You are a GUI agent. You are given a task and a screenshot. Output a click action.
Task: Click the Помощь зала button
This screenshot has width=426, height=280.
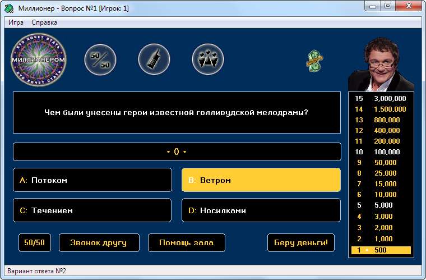pos(186,242)
